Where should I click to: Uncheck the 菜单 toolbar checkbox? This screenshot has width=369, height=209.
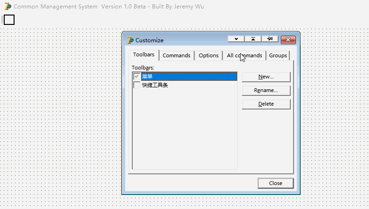point(137,77)
